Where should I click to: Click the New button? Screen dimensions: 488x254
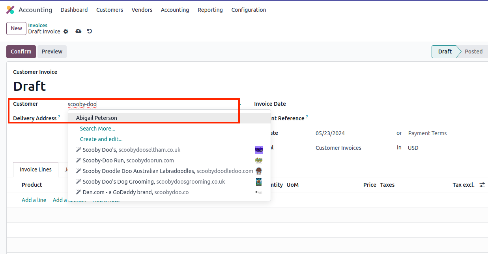point(16,28)
